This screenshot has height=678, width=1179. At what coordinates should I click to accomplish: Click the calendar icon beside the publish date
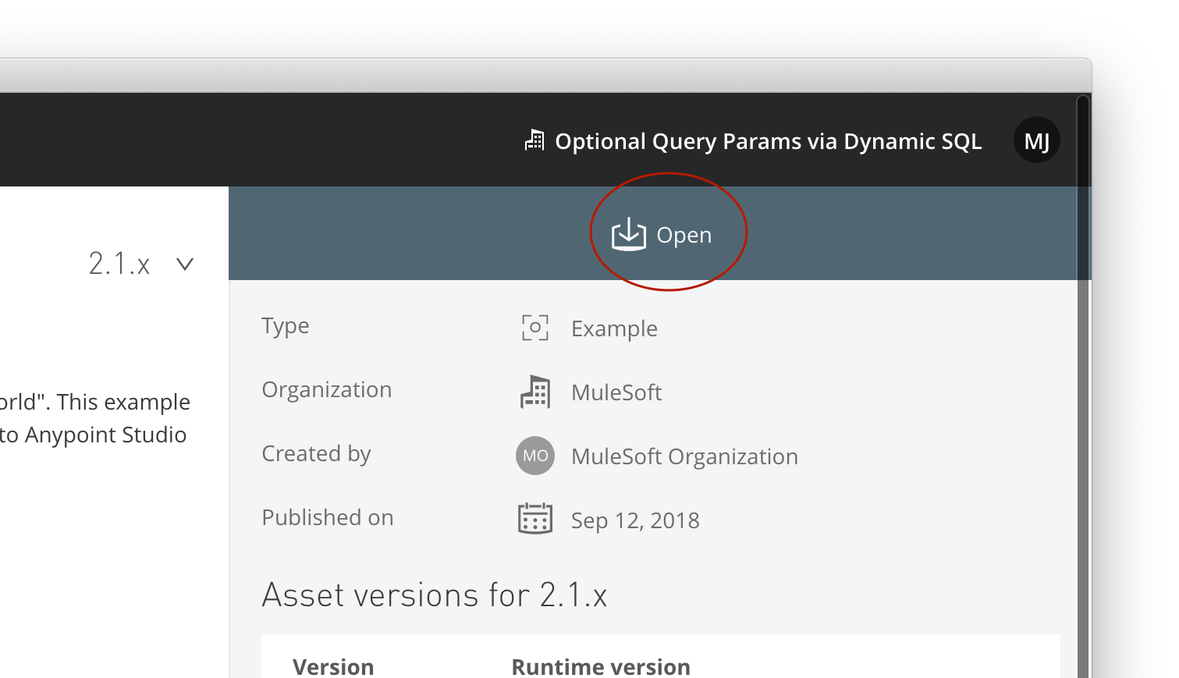click(535, 519)
